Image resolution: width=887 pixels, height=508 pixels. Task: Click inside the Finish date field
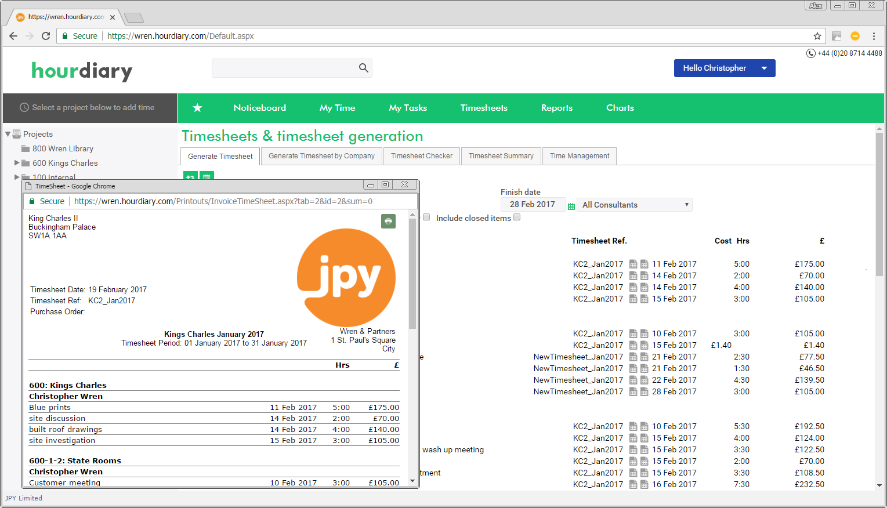click(x=533, y=204)
